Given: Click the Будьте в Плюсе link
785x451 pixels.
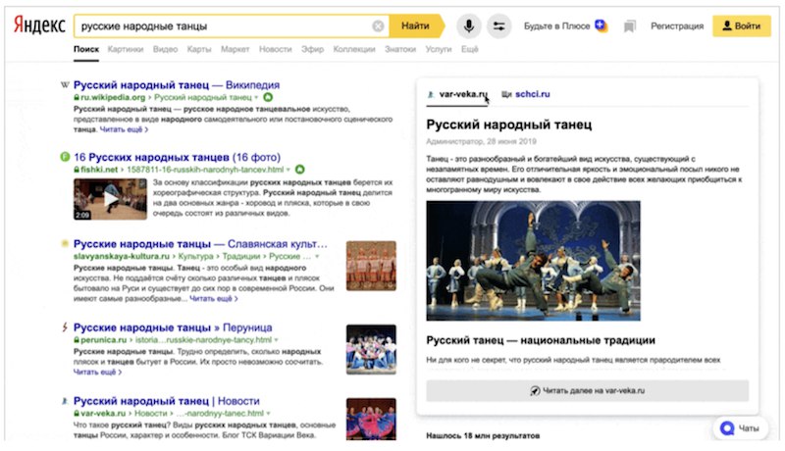Looking at the screenshot, I should tap(556, 26).
